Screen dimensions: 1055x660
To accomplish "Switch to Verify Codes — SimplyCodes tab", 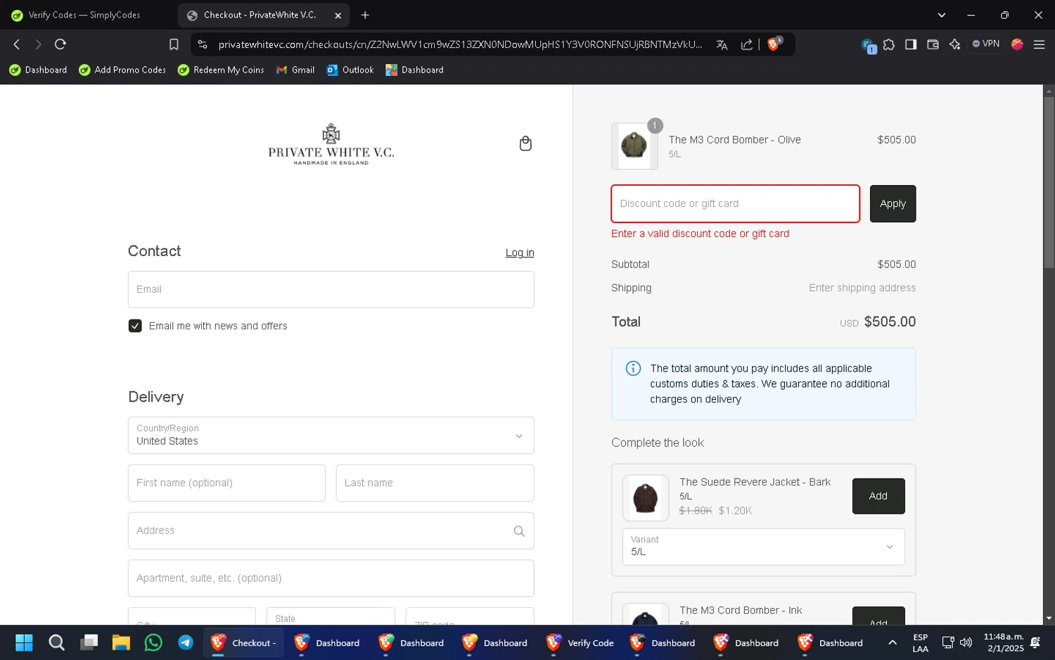I will click(84, 15).
